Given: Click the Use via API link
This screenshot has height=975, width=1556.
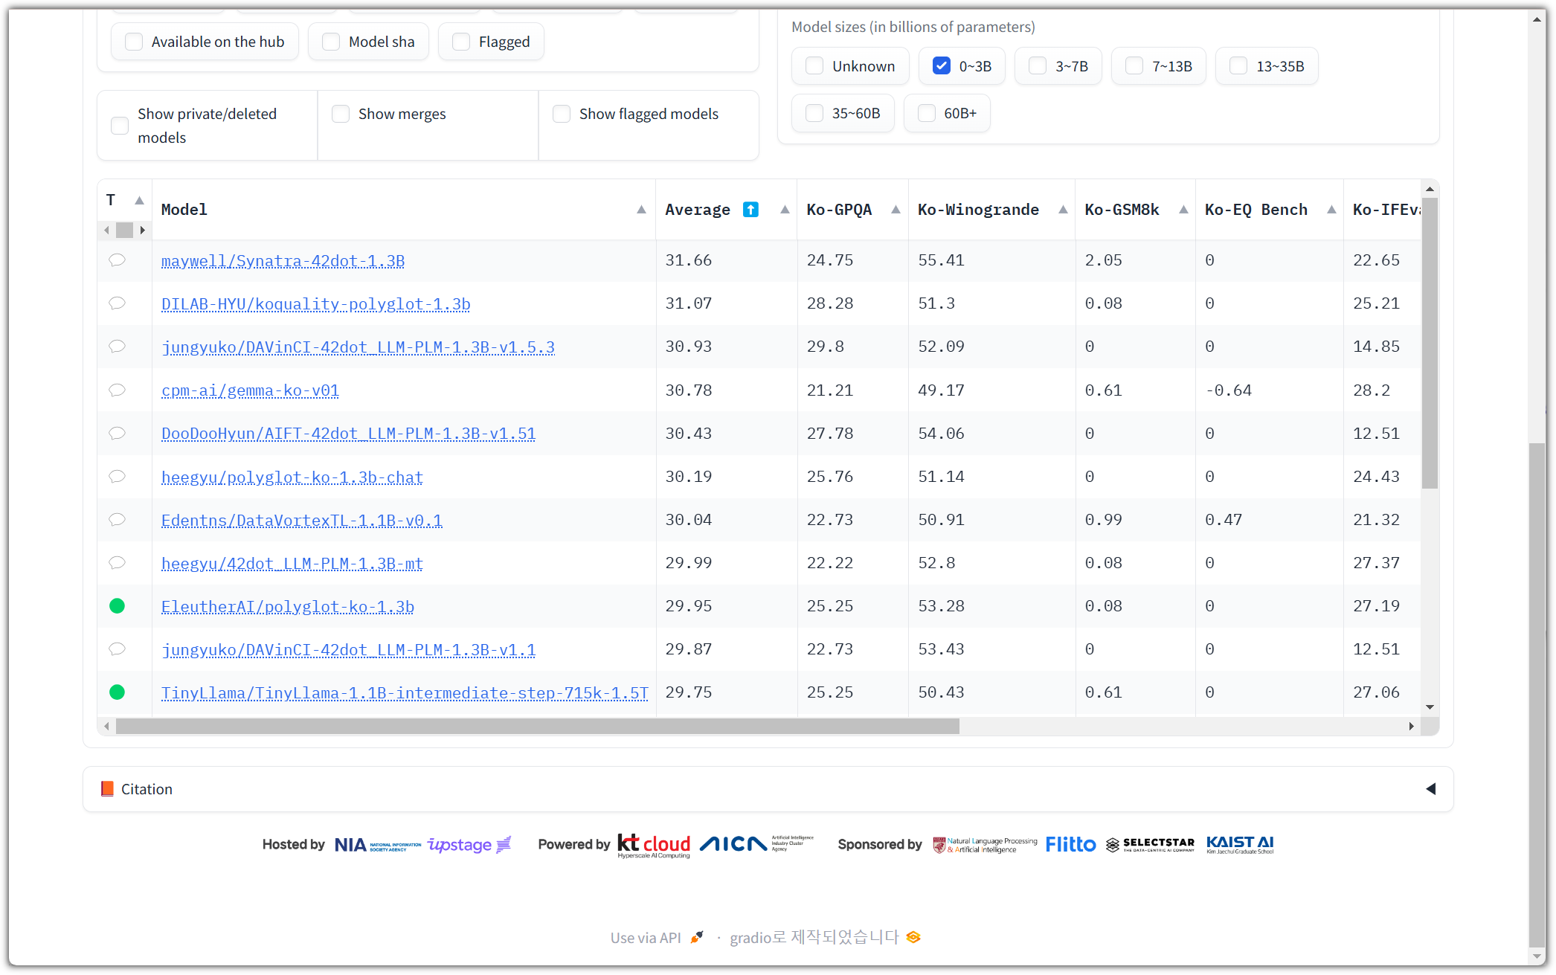Looking at the screenshot, I should click(x=646, y=938).
